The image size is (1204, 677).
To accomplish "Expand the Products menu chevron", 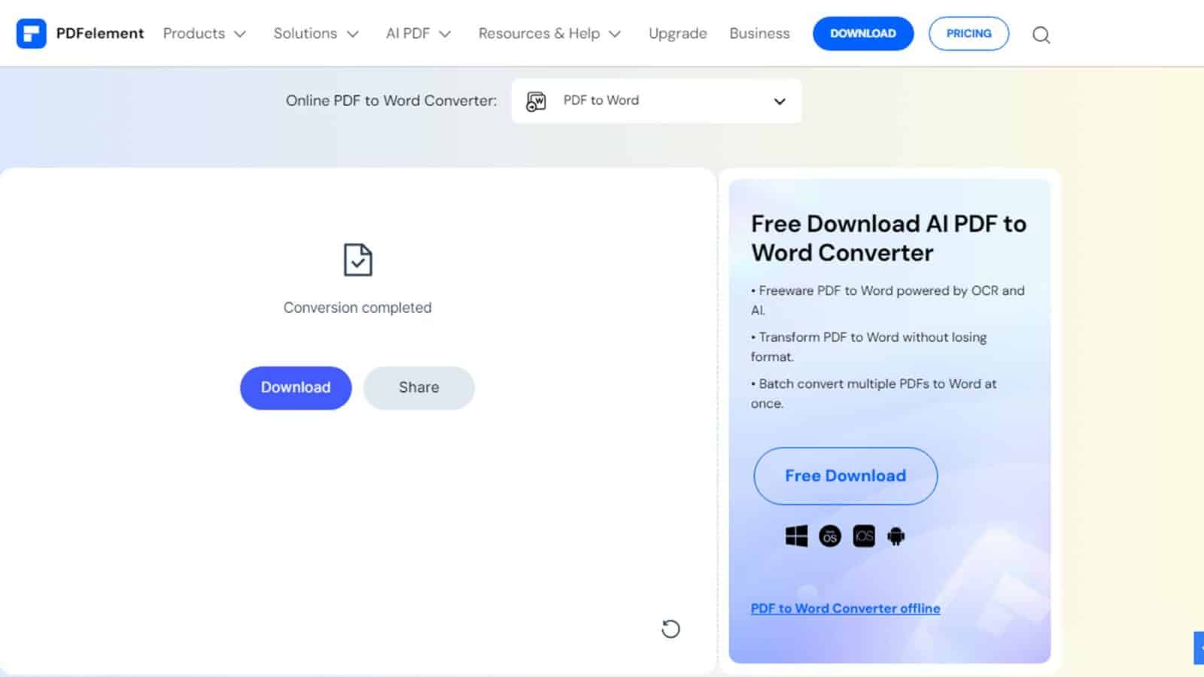I will pos(240,34).
